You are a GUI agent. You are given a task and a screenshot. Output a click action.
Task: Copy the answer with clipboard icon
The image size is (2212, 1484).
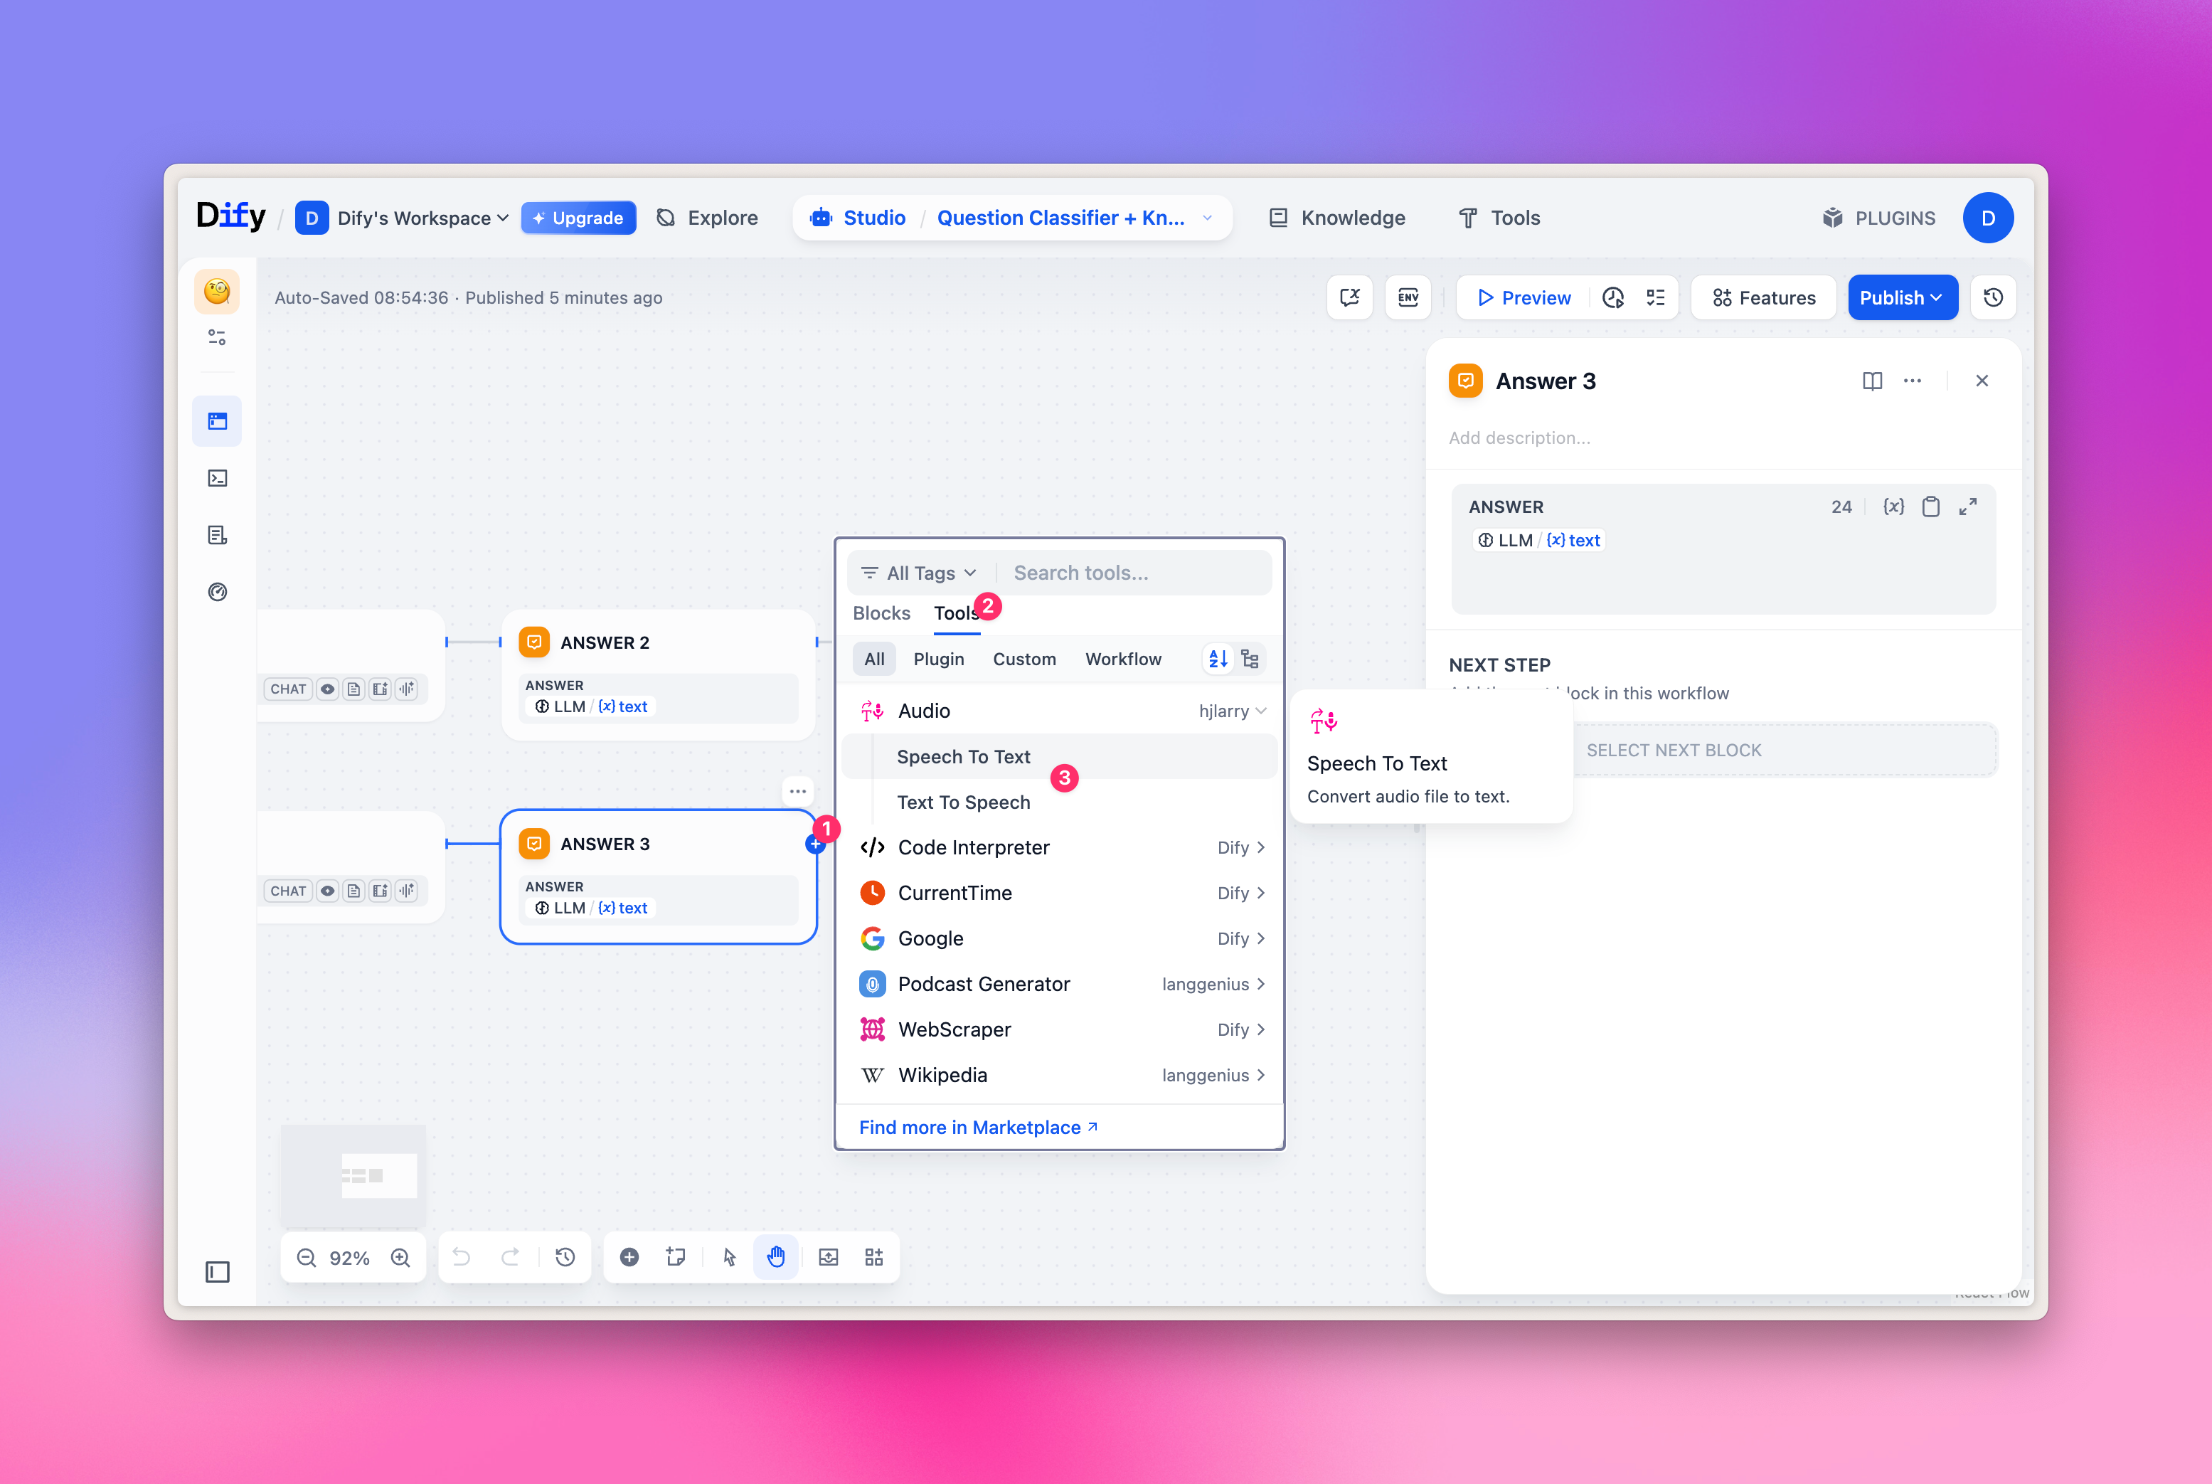pyautogui.click(x=1931, y=507)
